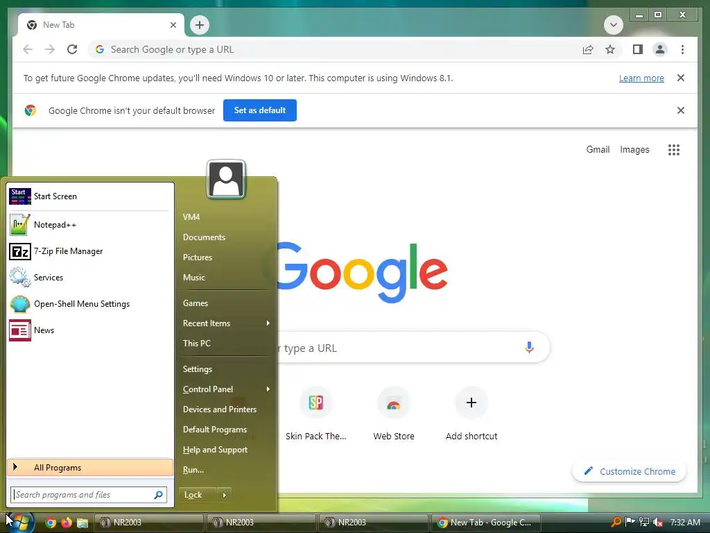710x533 pixels.
Task: Open the Gmail link
Action: (x=598, y=150)
